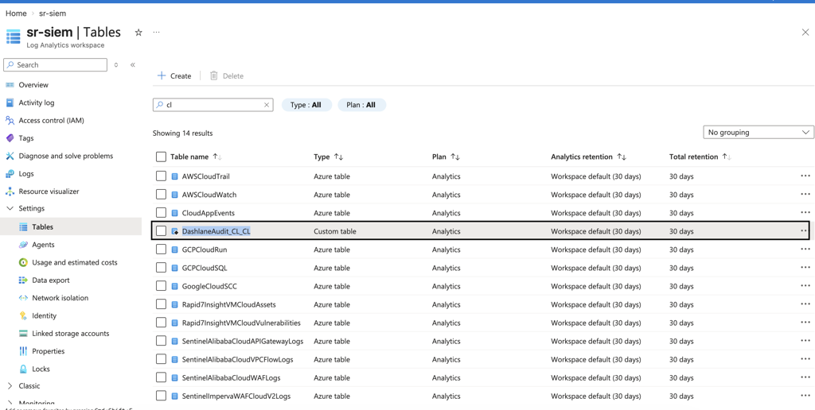Sort by Total retention column arrows

coord(727,157)
